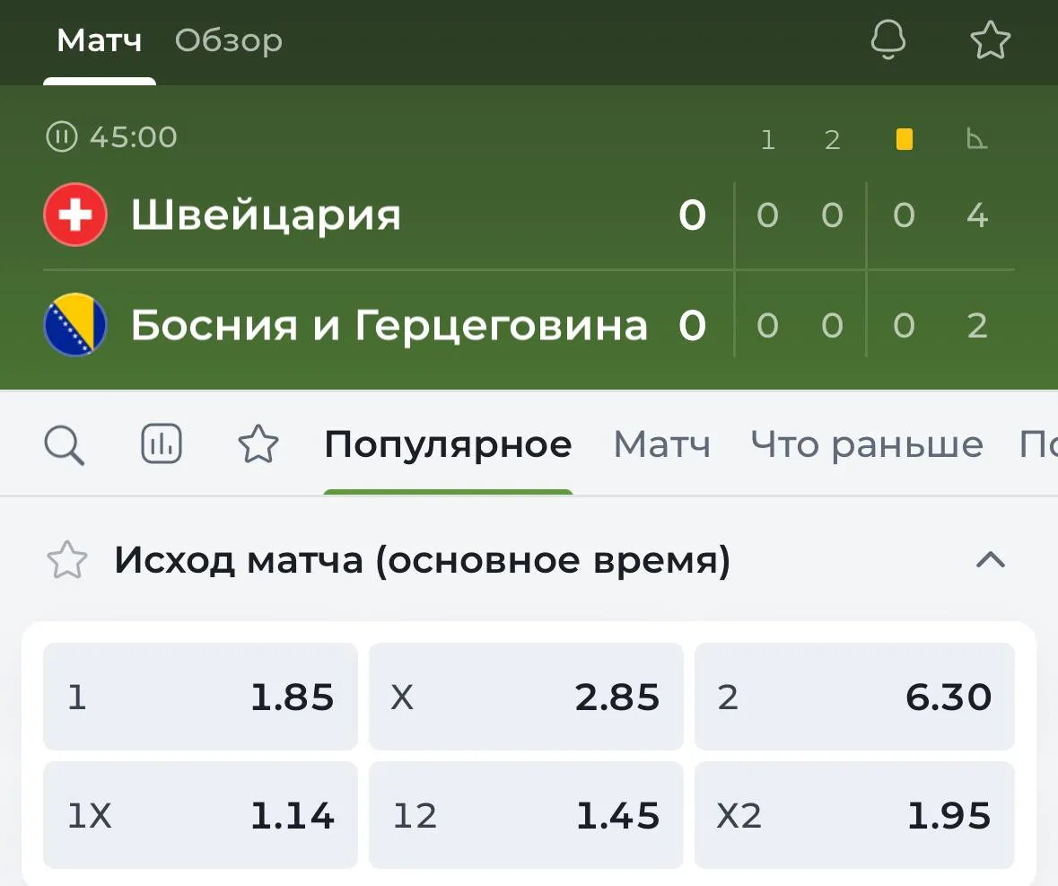Toggle favorite star for Исход матча market
Image resolution: width=1058 pixels, height=886 pixels.
(66, 560)
